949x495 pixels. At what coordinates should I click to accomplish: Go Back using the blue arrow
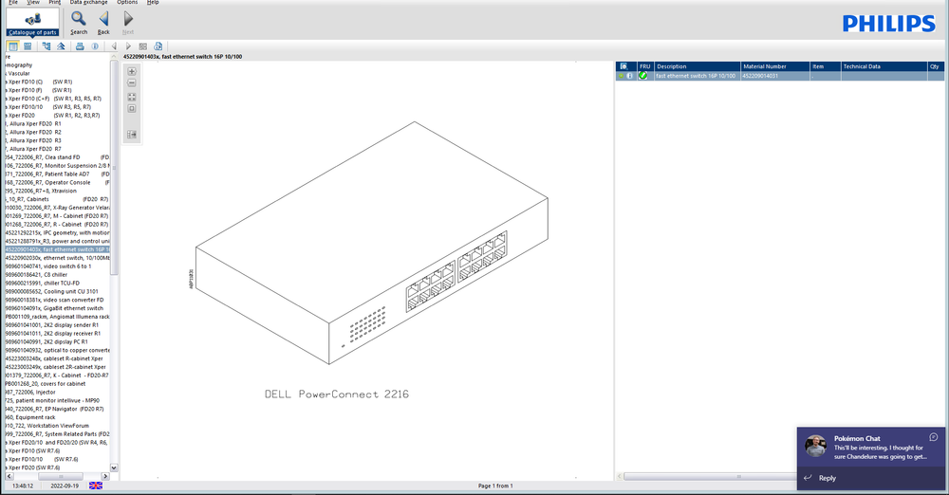pyautogui.click(x=103, y=20)
